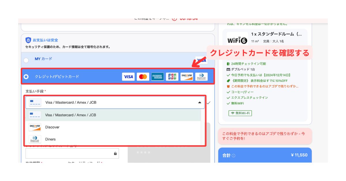This screenshot has width=346, height=181.
Task: Click the 1 x スタンダードルーム room title
Action: pos(277,34)
